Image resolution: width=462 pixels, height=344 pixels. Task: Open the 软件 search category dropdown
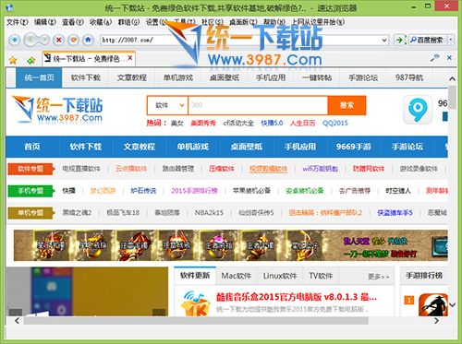[x=167, y=105]
